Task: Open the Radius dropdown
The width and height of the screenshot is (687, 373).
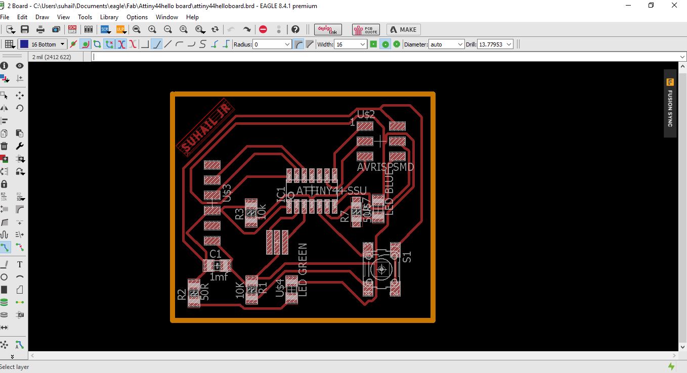Action: pos(287,44)
